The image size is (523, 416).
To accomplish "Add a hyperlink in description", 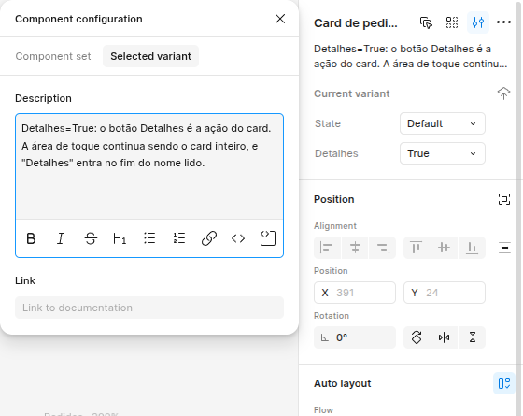I will coord(209,238).
